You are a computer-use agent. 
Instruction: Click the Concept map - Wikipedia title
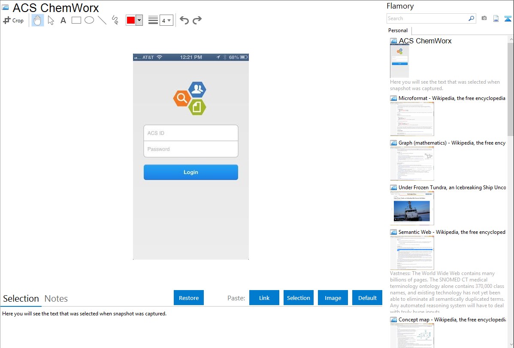pos(452,320)
